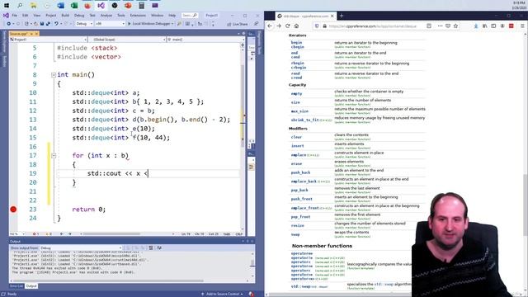Image resolution: width=528 pixels, height=297 pixels.
Task: Open notifications icon in Visual Studio status bar
Action: (251, 294)
